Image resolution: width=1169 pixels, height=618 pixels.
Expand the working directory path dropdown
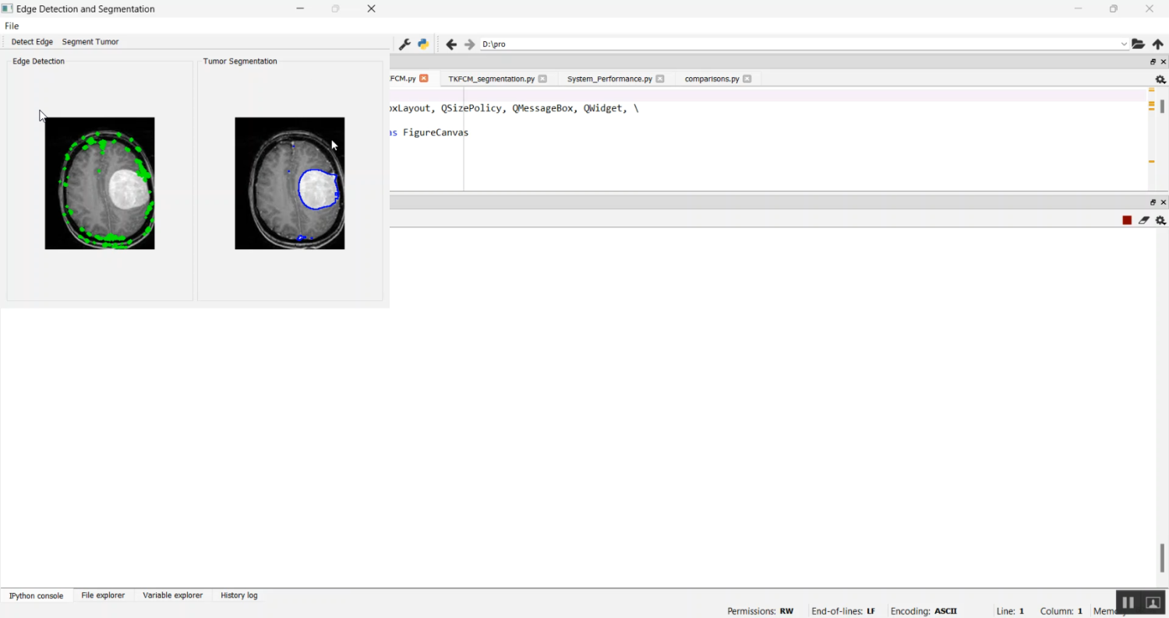click(1124, 44)
